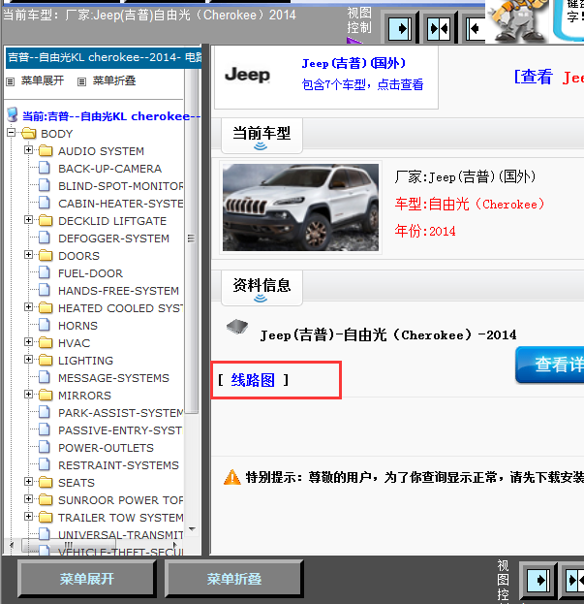Expand the LIGHTING node
The height and width of the screenshot is (604, 584).
(28, 360)
